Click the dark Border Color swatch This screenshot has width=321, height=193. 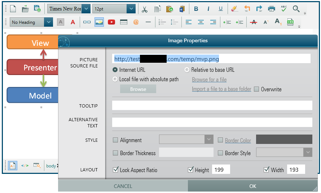tap(284, 140)
